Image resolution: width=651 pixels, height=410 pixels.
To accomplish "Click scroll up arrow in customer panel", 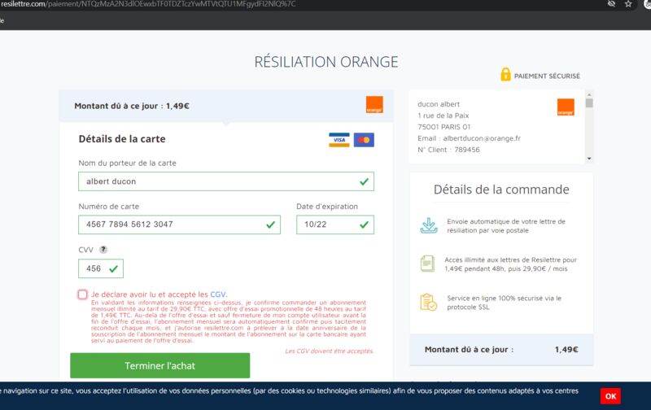I will [x=589, y=95].
